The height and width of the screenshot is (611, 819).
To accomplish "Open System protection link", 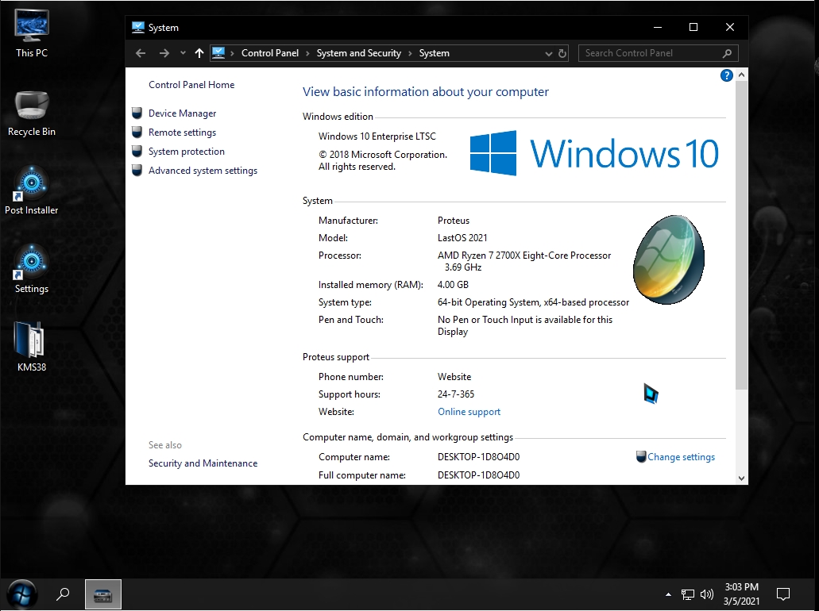I will click(x=187, y=152).
